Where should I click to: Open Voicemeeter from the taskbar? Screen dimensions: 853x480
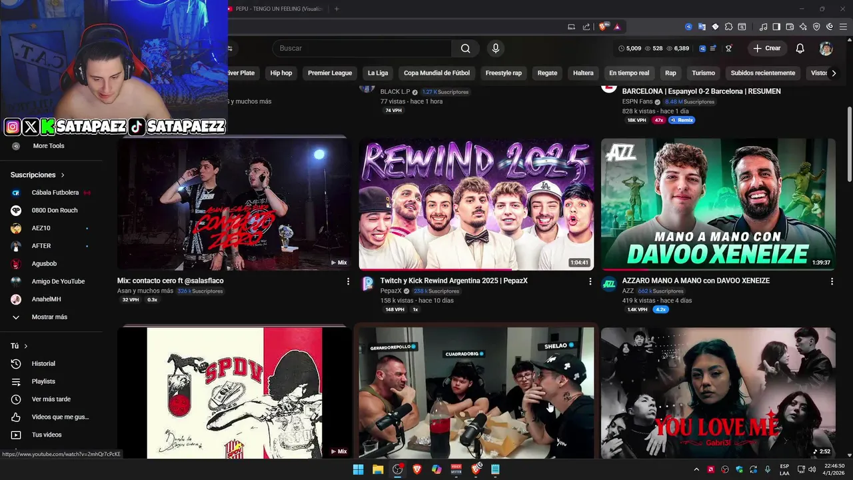point(456,469)
